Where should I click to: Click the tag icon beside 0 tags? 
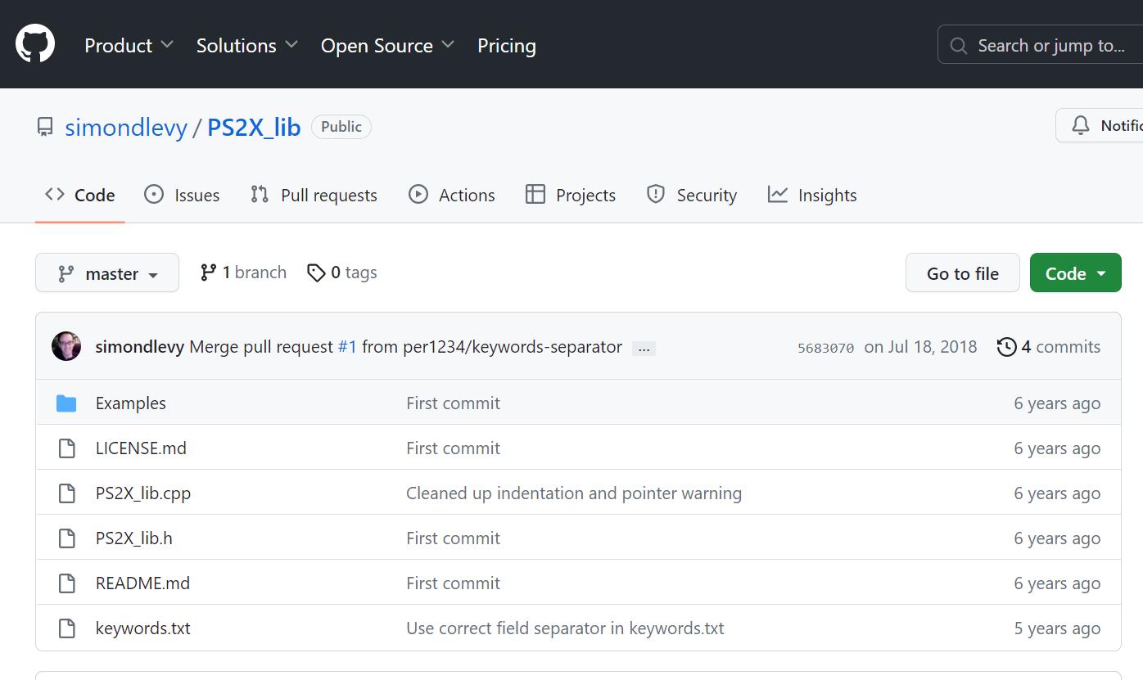click(x=316, y=272)
